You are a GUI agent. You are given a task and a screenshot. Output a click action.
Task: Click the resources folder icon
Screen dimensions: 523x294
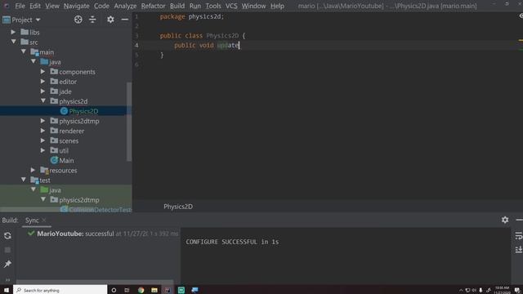tap(44, 171)
